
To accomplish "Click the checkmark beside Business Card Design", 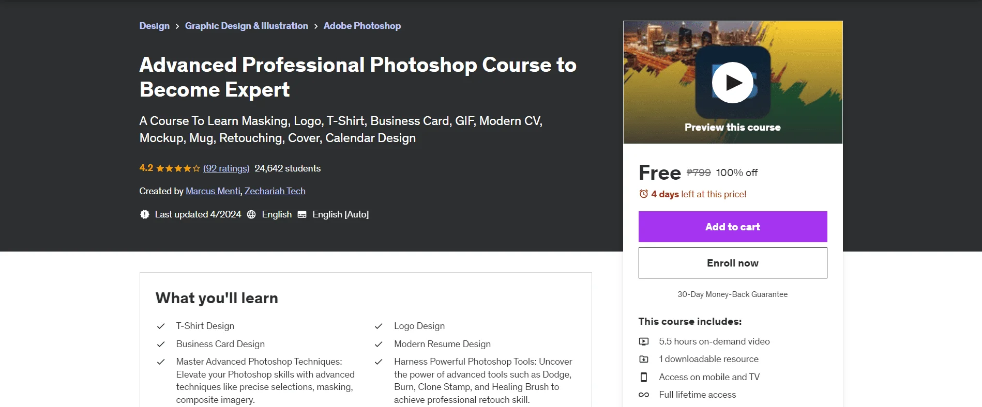I will [x=161, y=344].
